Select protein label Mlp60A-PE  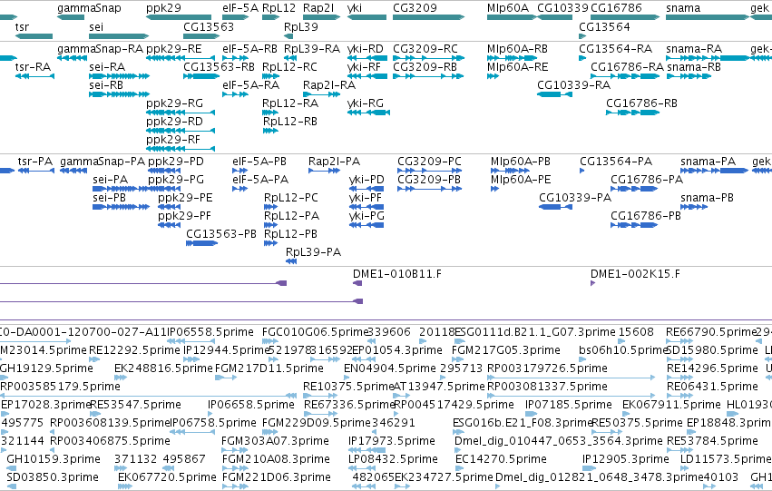point(521,180)
